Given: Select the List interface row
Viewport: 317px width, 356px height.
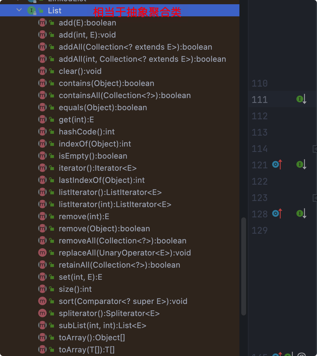Looking at the screenshot, I should pos(119,10).
